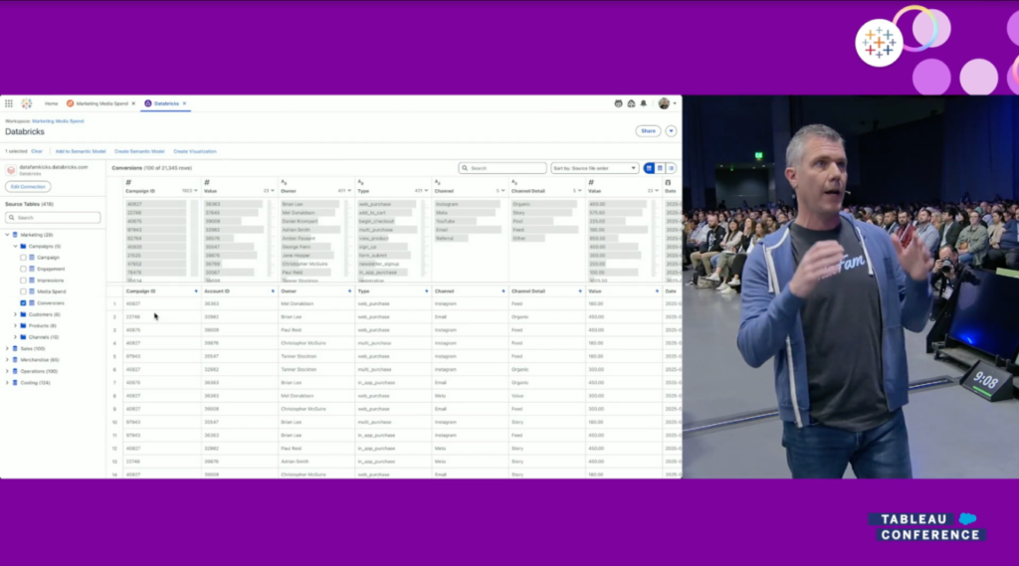Expand the Channels folder
The width and height of the screenshot is (1019, 566).
(15, 337)
